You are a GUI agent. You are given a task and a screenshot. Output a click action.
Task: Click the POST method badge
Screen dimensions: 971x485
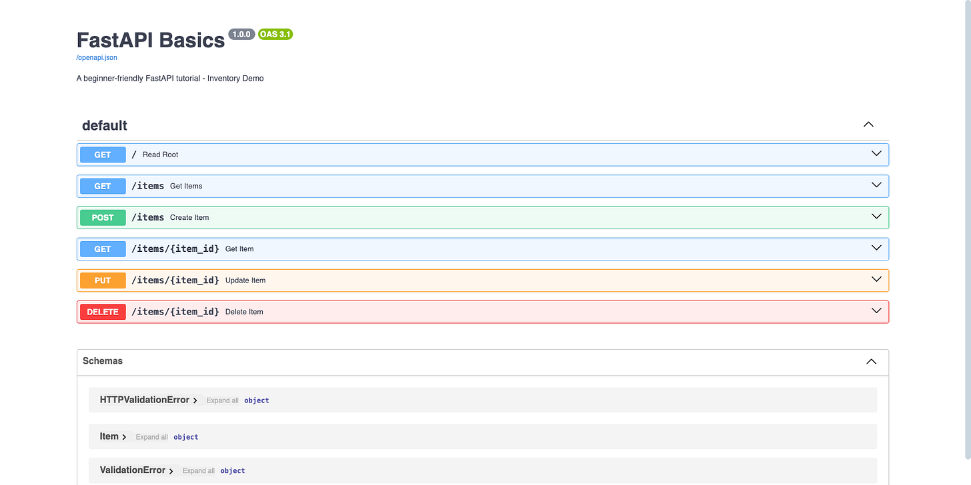103,217
